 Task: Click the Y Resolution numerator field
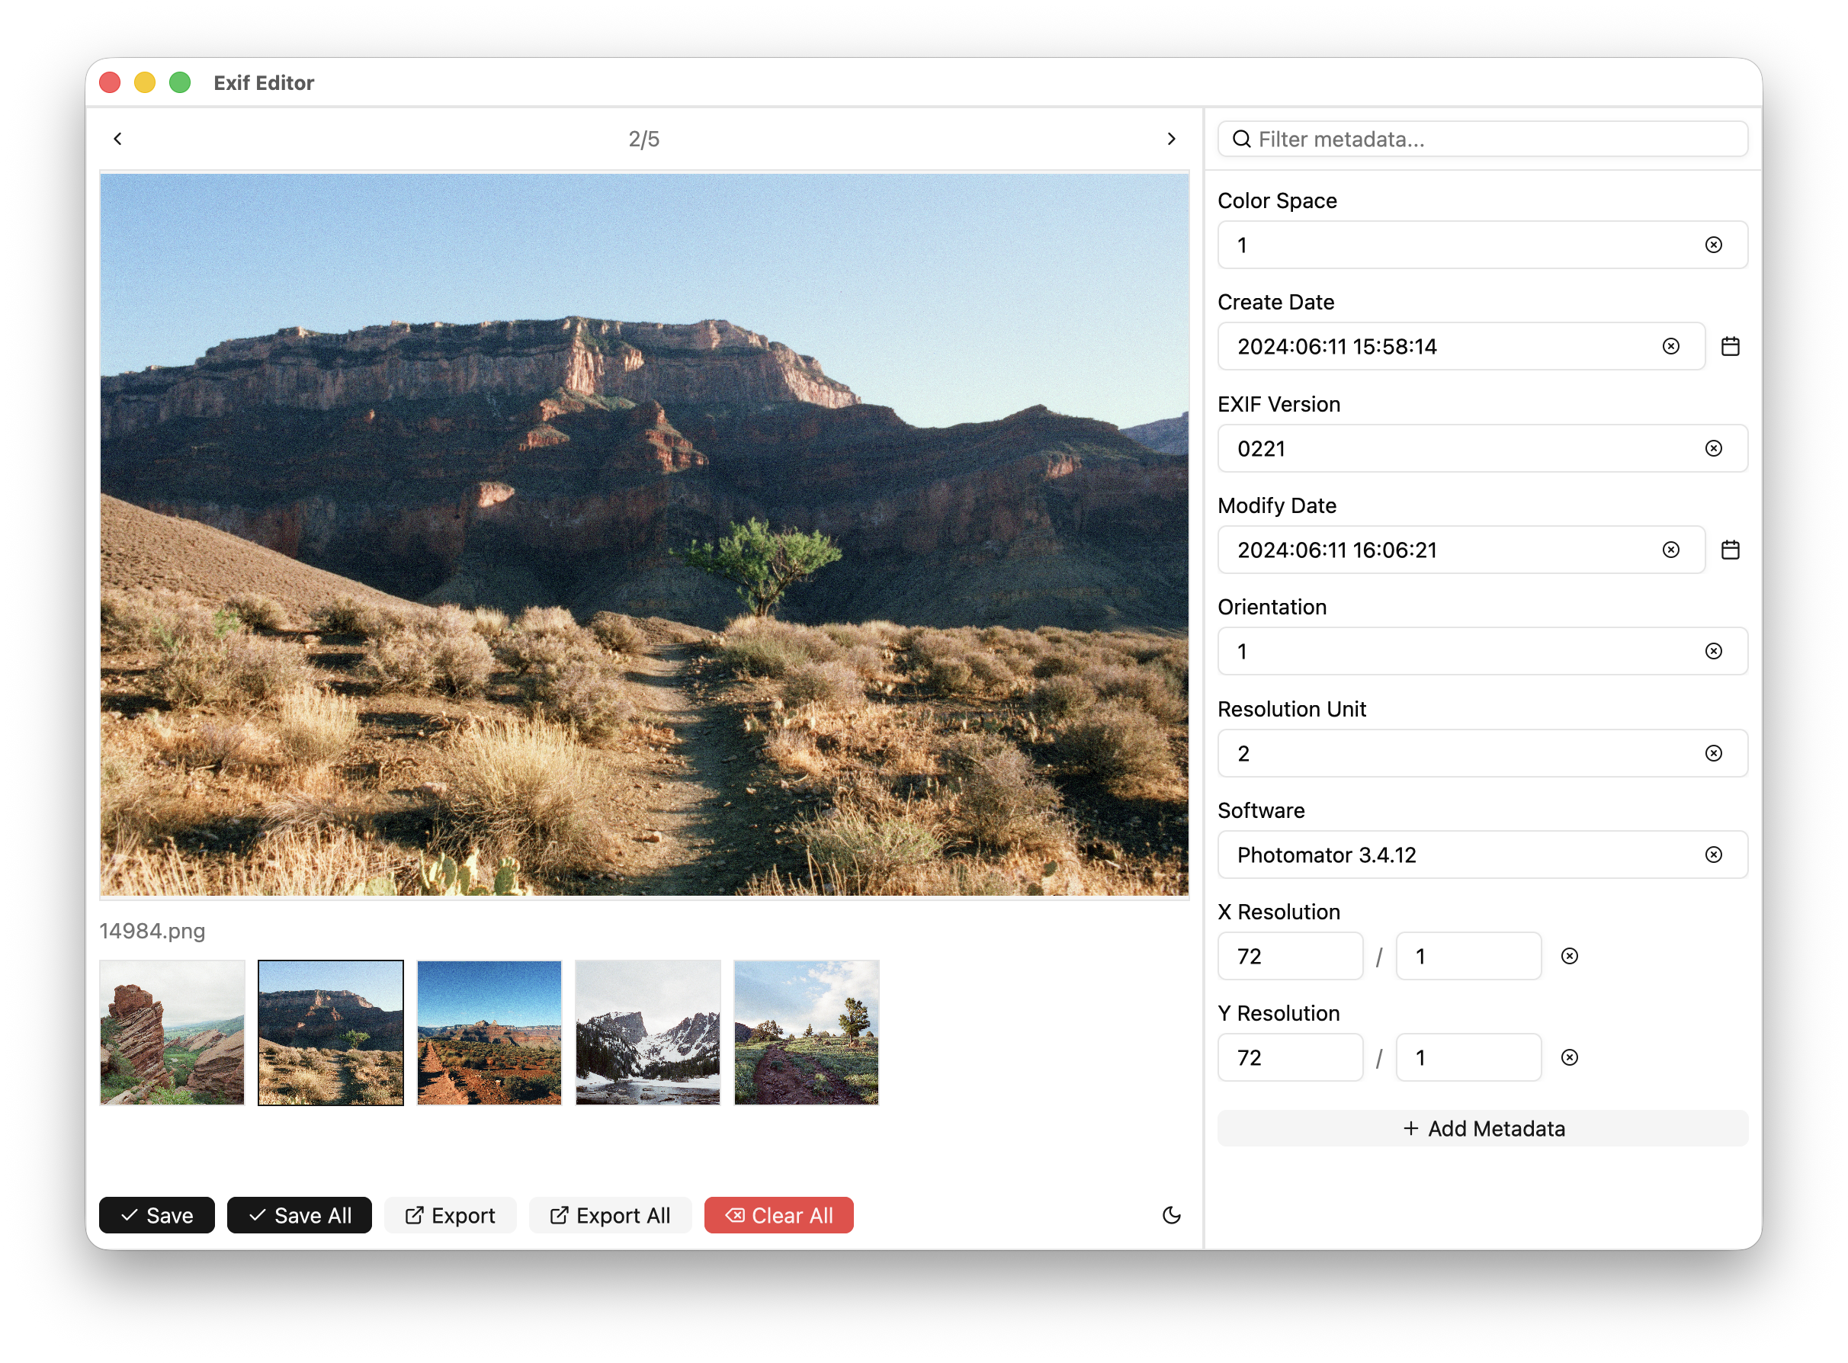[x=1290, y=1058]
